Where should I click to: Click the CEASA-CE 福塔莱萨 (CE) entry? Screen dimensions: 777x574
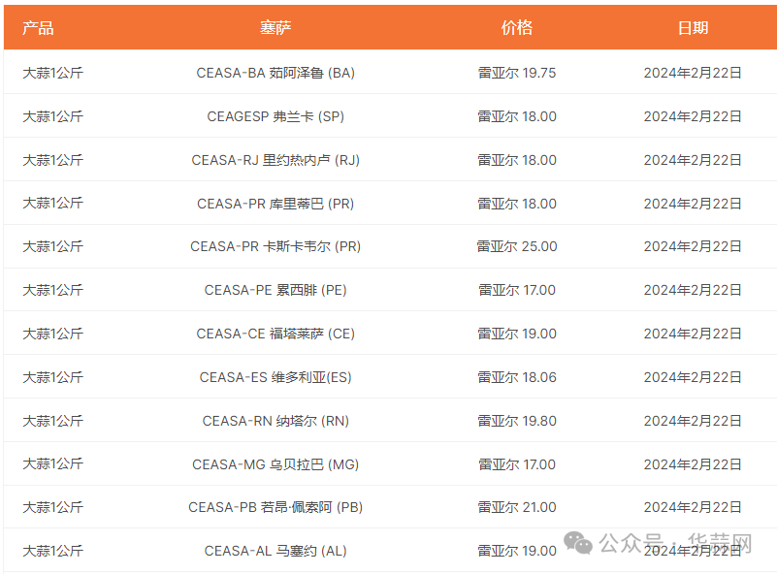[x=275, y=334]
